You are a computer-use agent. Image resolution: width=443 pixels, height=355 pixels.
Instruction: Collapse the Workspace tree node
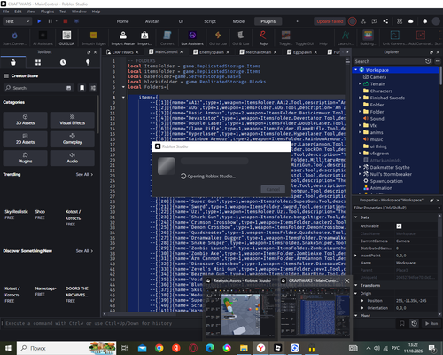click(x=356, y=70)
